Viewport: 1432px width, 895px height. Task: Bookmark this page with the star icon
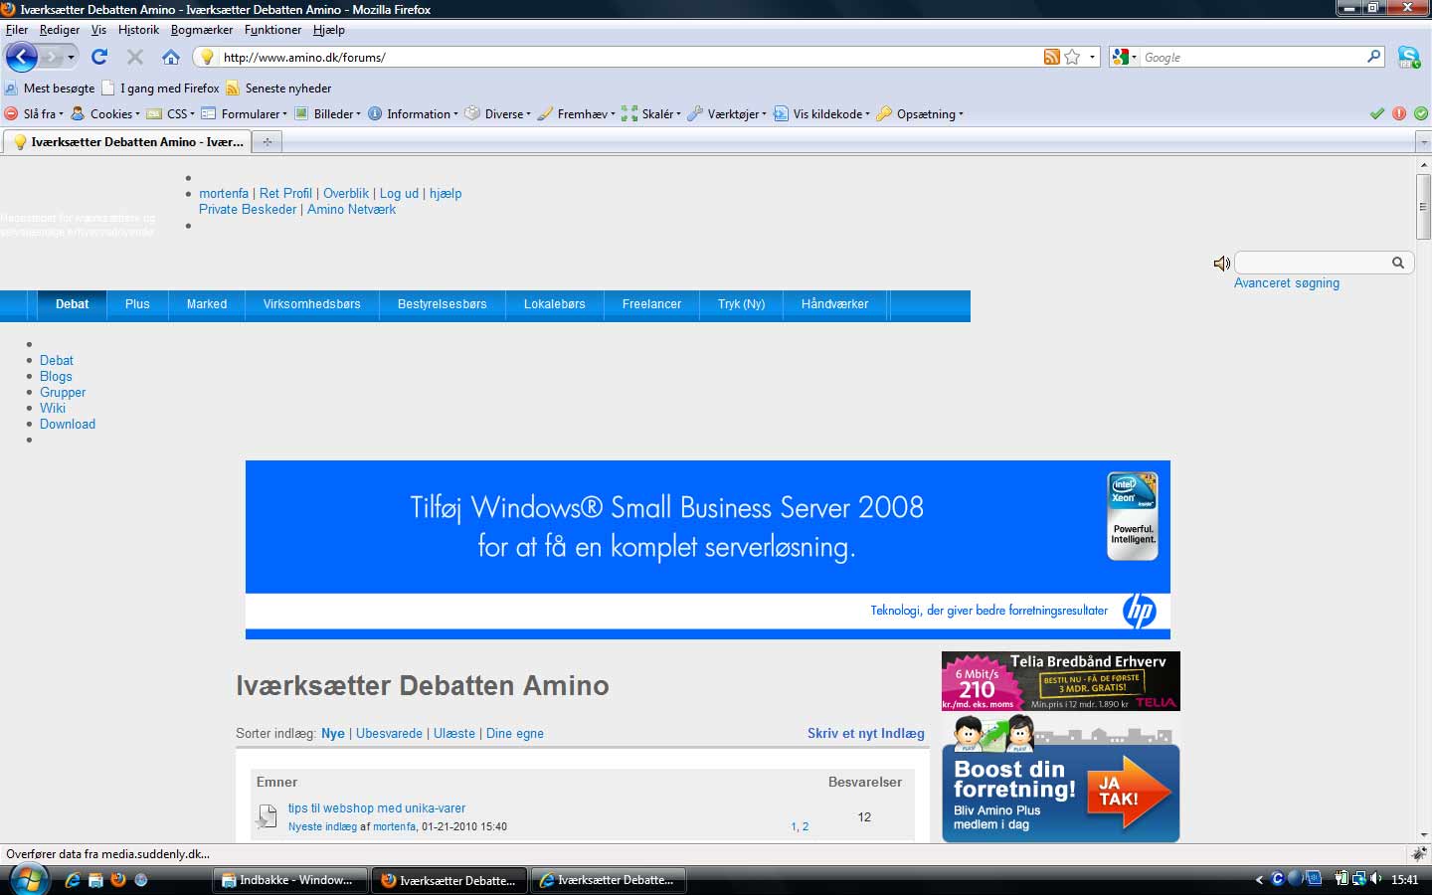tap(1072, 57)
